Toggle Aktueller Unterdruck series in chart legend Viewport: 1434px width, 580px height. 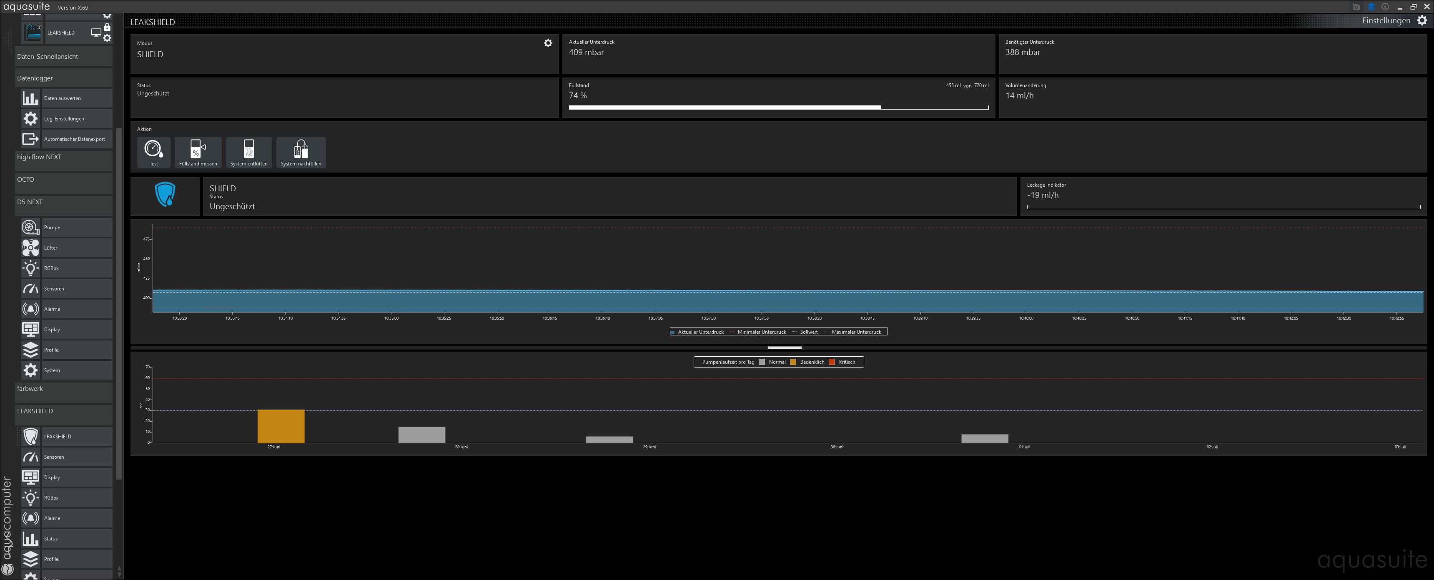700,332
